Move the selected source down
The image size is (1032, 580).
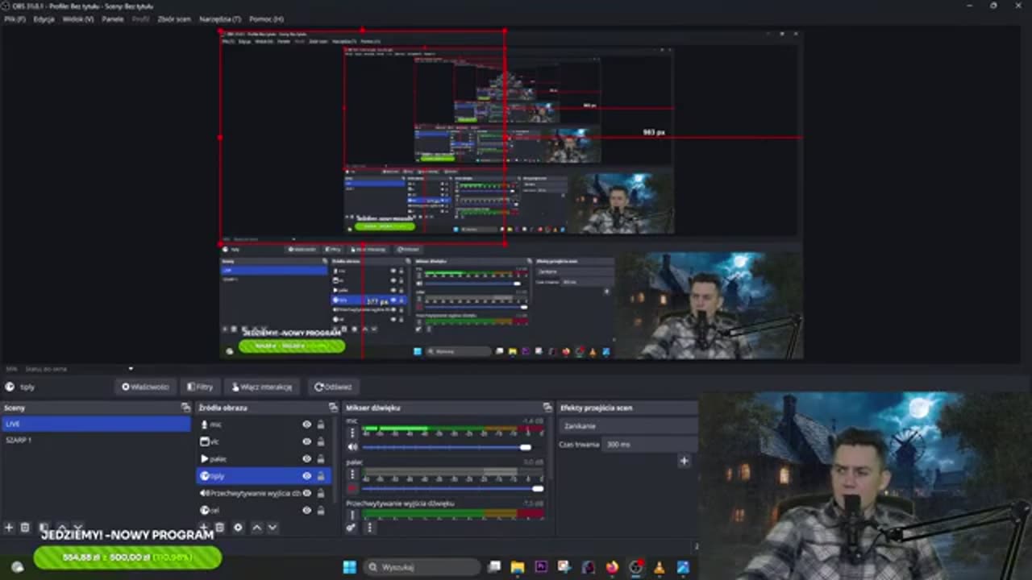pos(273,528)
